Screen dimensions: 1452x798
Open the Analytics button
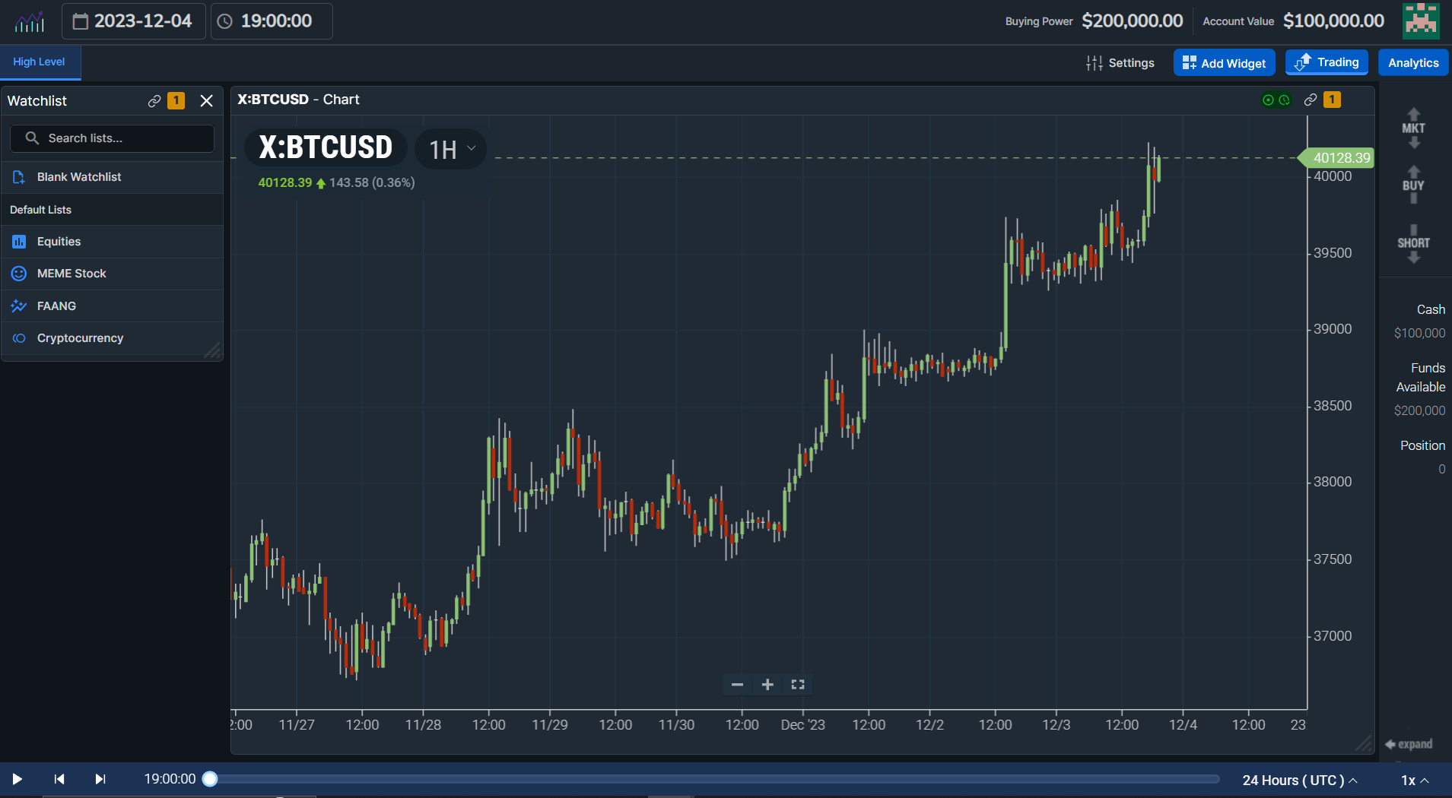1412,63
